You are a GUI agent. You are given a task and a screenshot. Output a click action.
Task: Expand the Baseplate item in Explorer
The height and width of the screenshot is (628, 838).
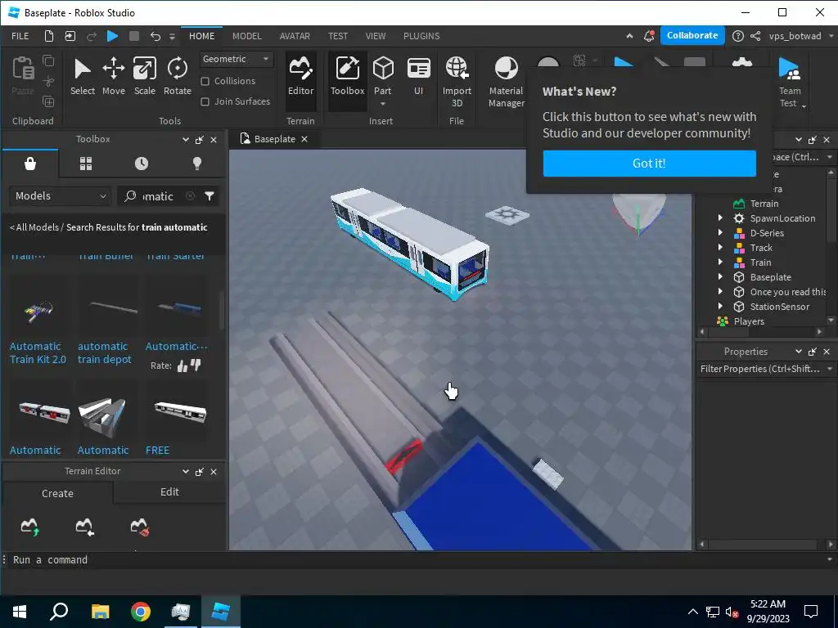(x=720, y=277)
